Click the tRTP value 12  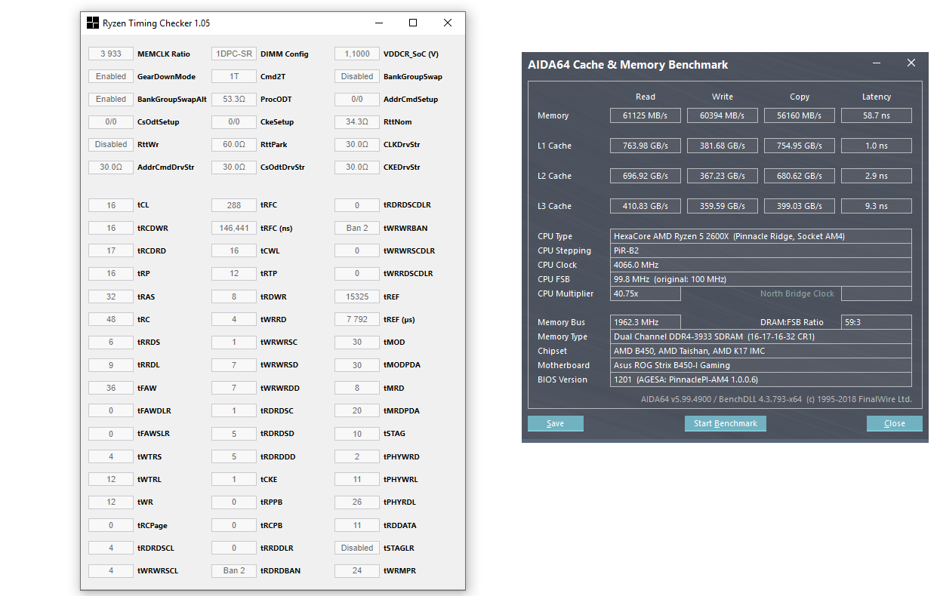click(234, 273)
